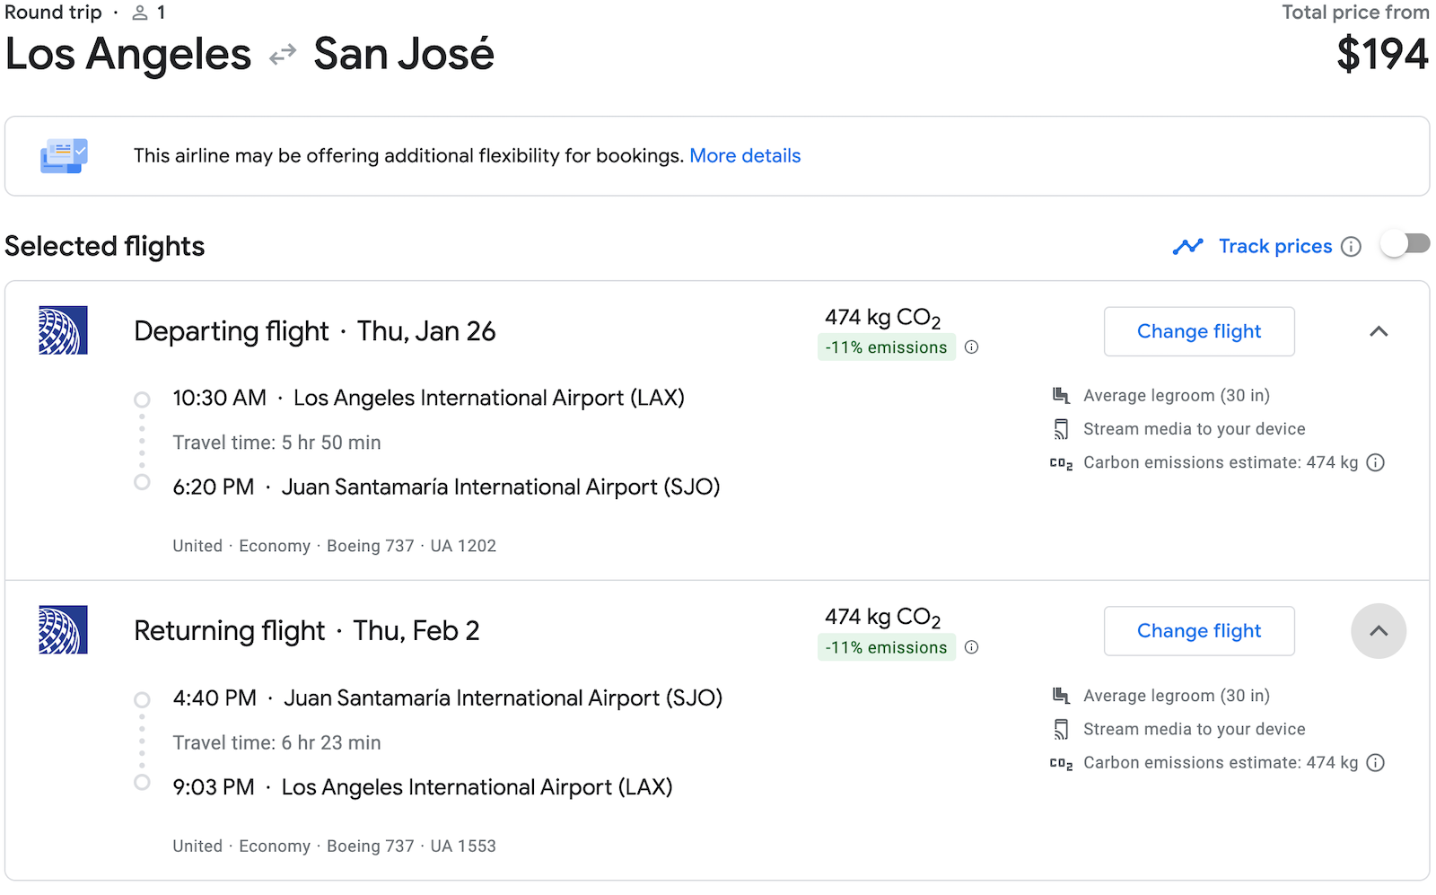Open the emissions estimate info on returning flight
This screenshot has height=895, width=1436.
pos(1375,762)
